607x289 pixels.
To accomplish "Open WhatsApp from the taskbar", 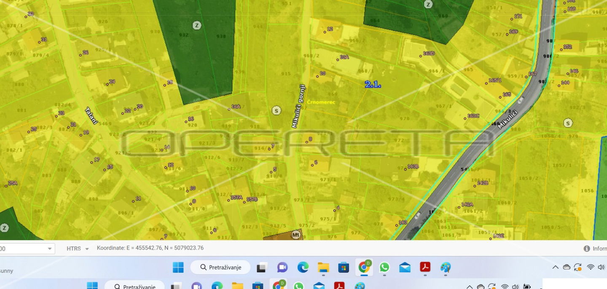I will 384,268.
